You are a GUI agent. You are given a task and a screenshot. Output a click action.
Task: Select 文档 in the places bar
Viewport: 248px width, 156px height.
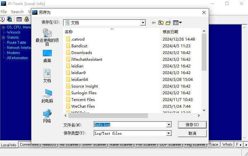click(47, 76)
